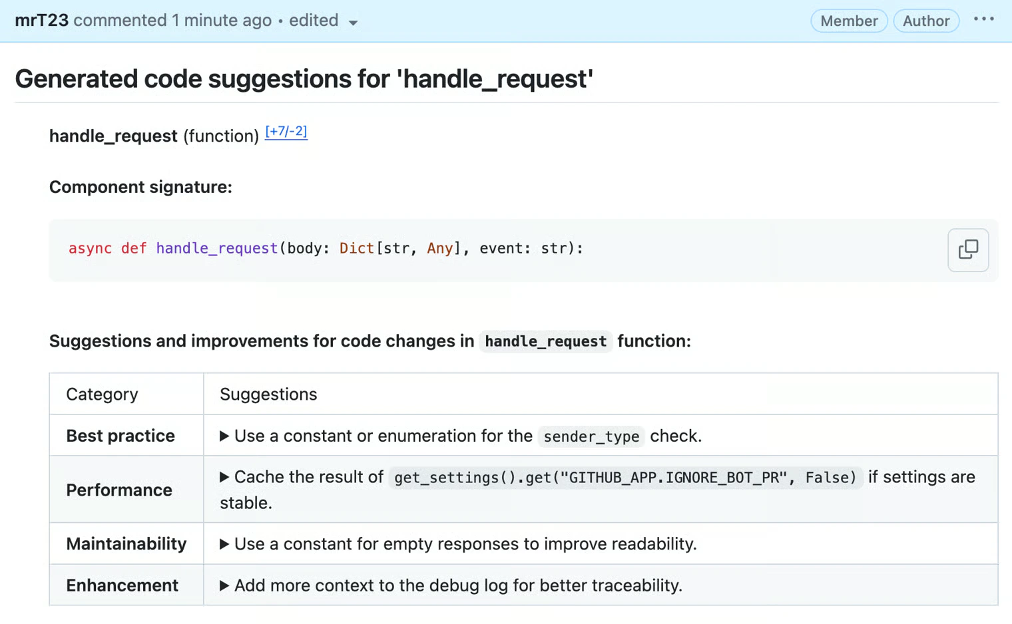Screen dimensions: 1012x624
Task: Click the "1 minute ago" timestamp
Action: coord(221,21)
